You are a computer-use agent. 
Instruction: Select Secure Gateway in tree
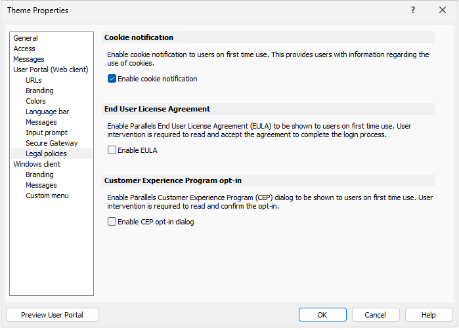tap(51, 144)
